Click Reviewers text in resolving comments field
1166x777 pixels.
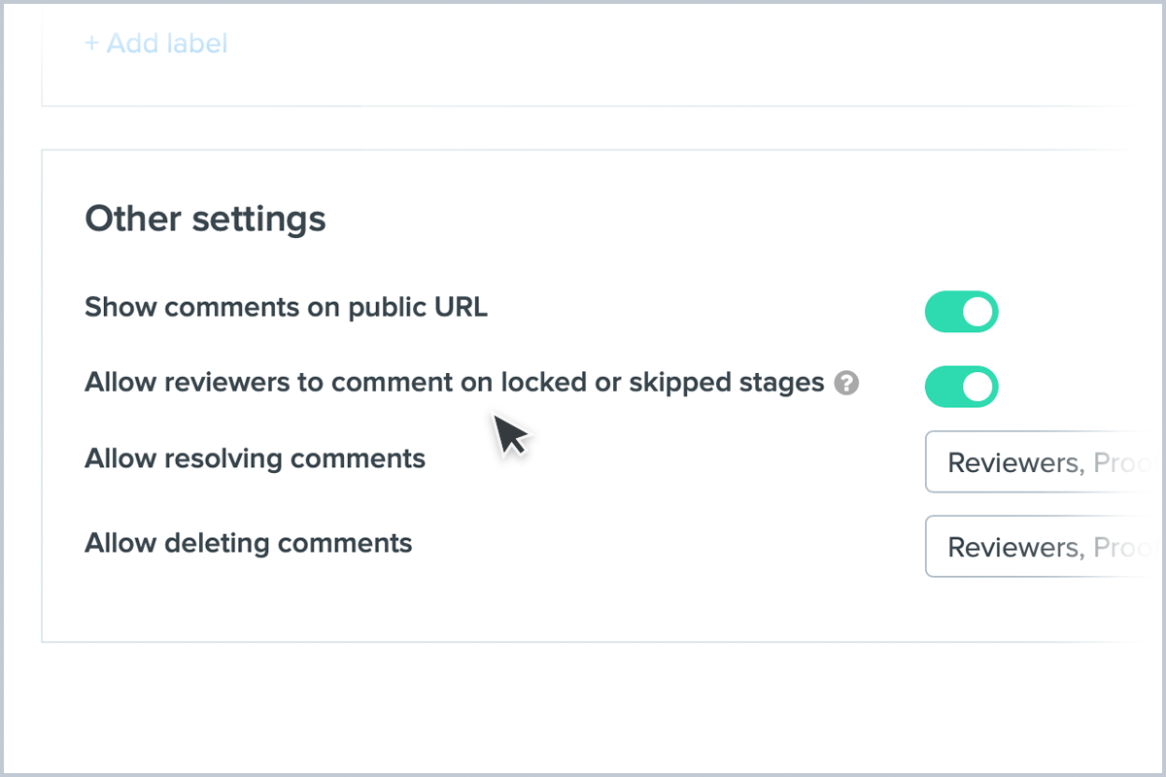pos(1012,462)
